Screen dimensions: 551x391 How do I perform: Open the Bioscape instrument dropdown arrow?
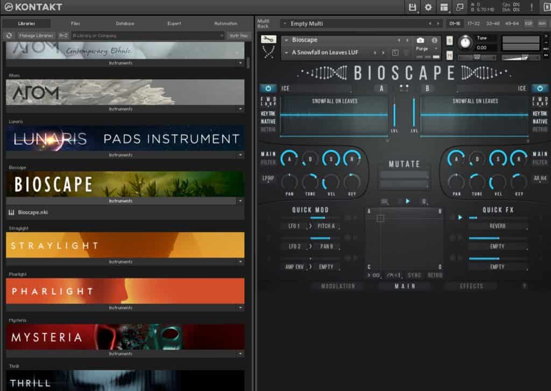[286, 40]
